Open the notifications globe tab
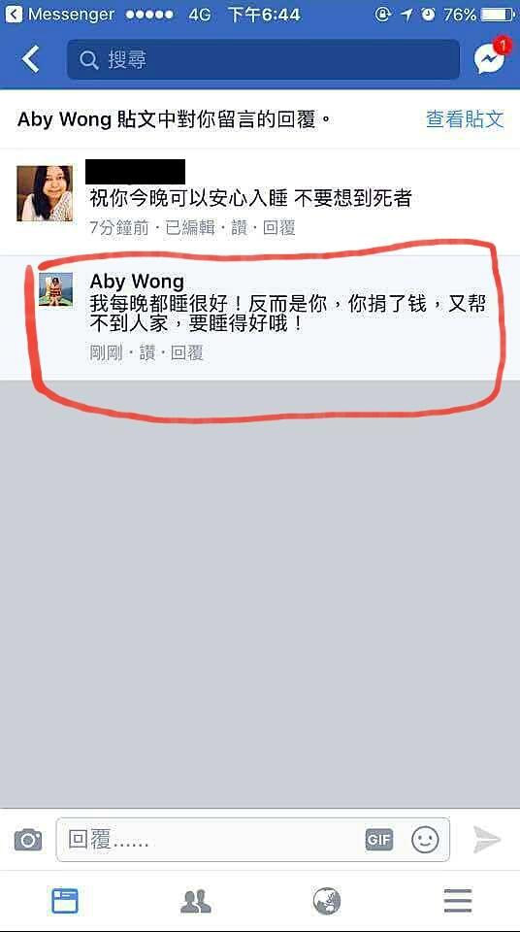This screenshot has width=520, height=932. (x=327, y=901)
